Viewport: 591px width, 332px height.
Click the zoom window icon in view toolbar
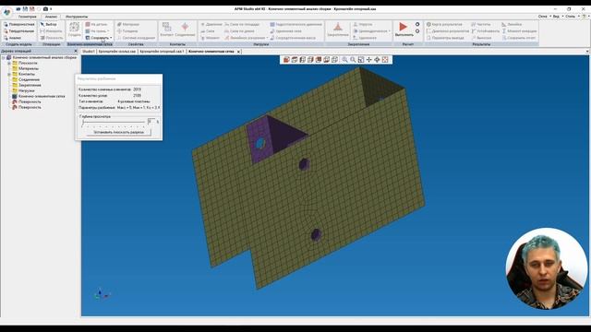click(361, 59)
